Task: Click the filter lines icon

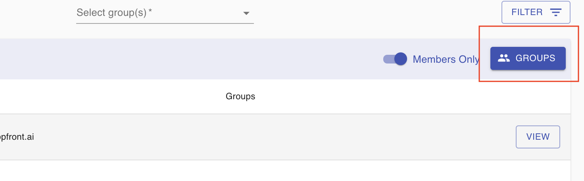Action: (555, 12)
